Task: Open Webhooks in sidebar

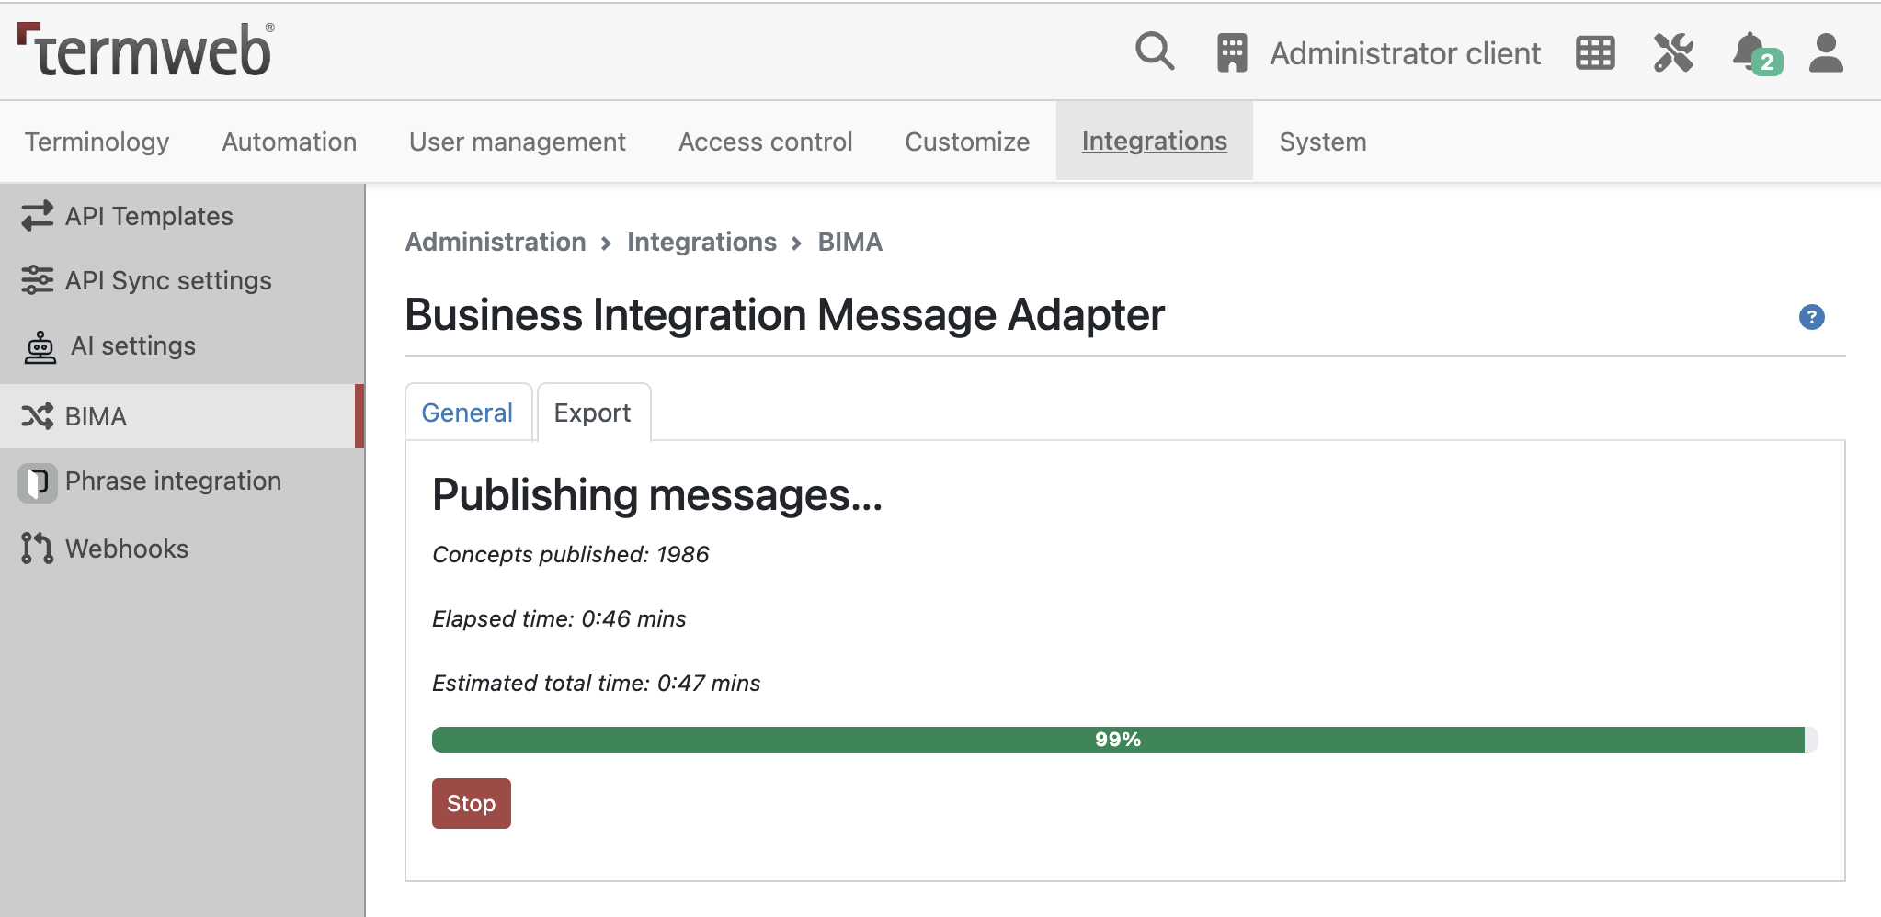Action: (127, 549)
